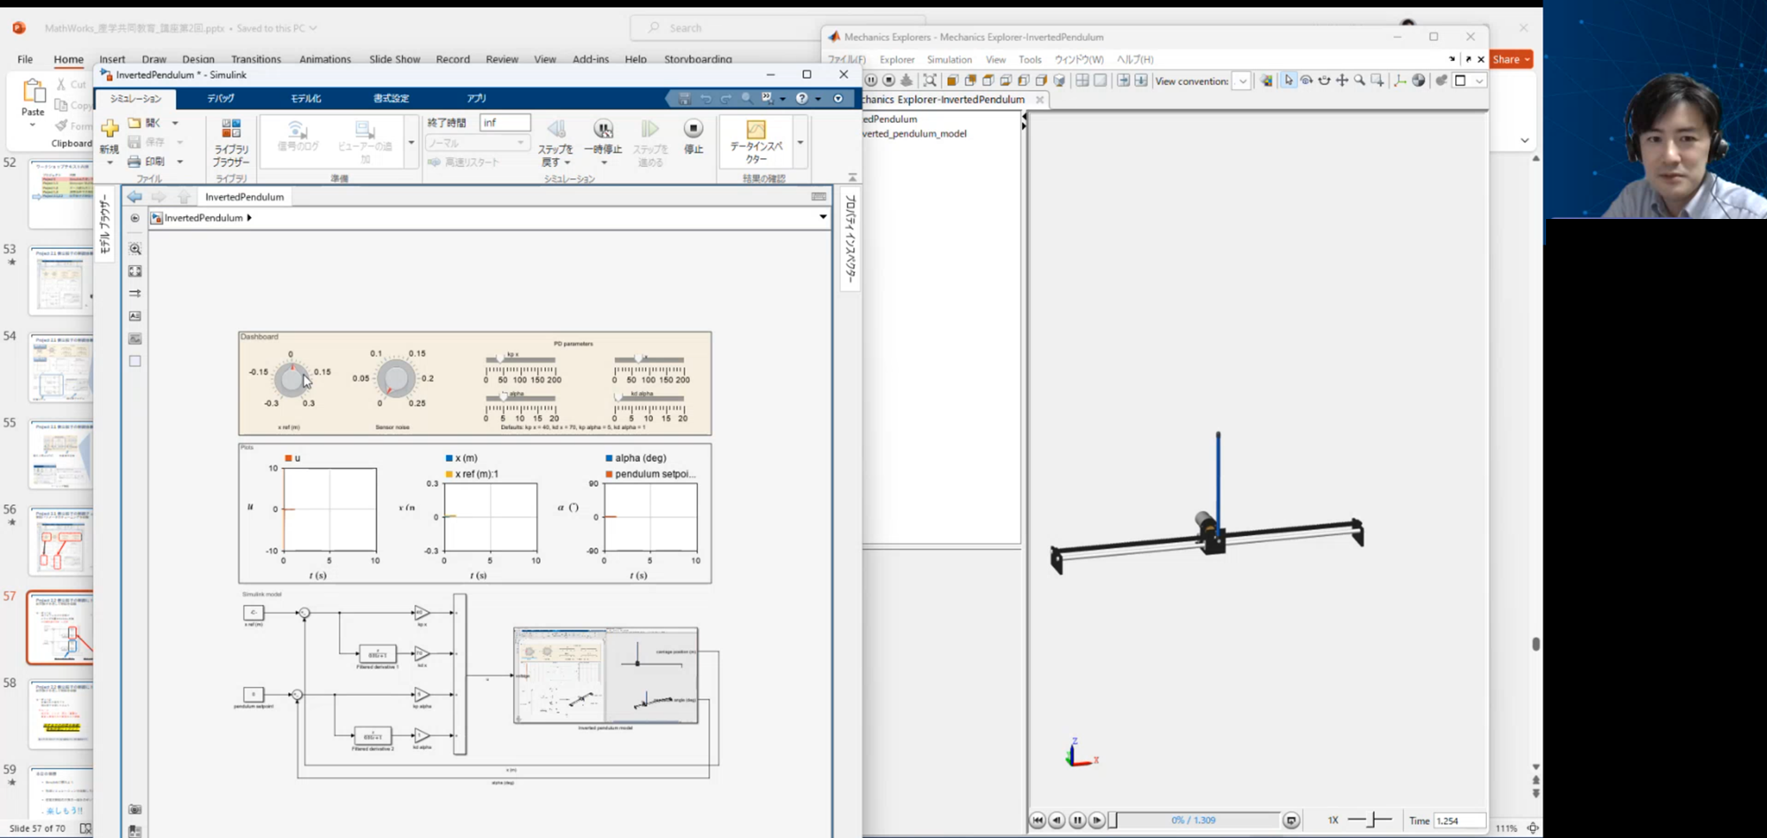Screen dimensions: 1767x838
Task: Click the Mechanics Explorer playback Pause button
Action: click(1077, 820)
